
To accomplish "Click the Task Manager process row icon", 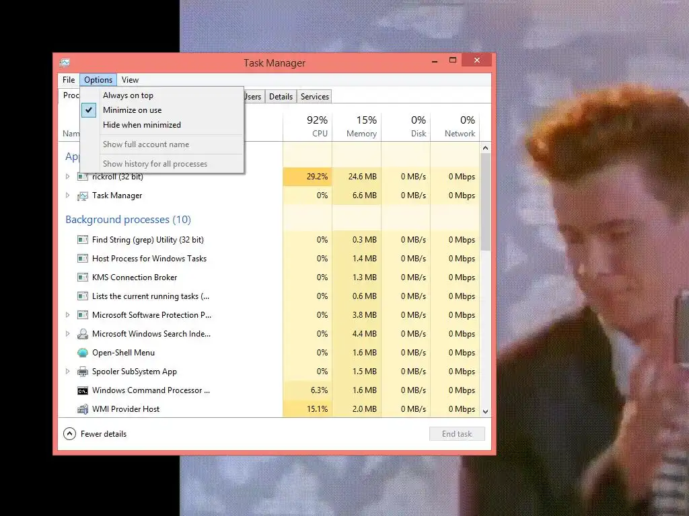I will 83,196.
